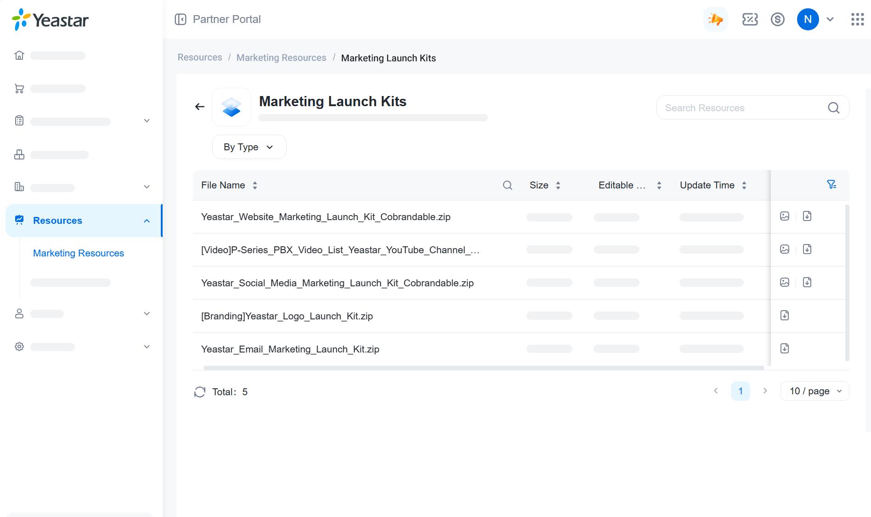Open the apps grid launcher
The width and height of the screenshot is (871, 517).
tap(857, 19)
